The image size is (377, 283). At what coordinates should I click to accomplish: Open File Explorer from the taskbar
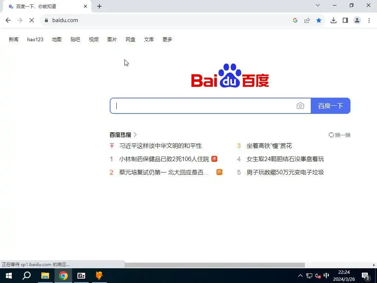(x=45, y=276)
